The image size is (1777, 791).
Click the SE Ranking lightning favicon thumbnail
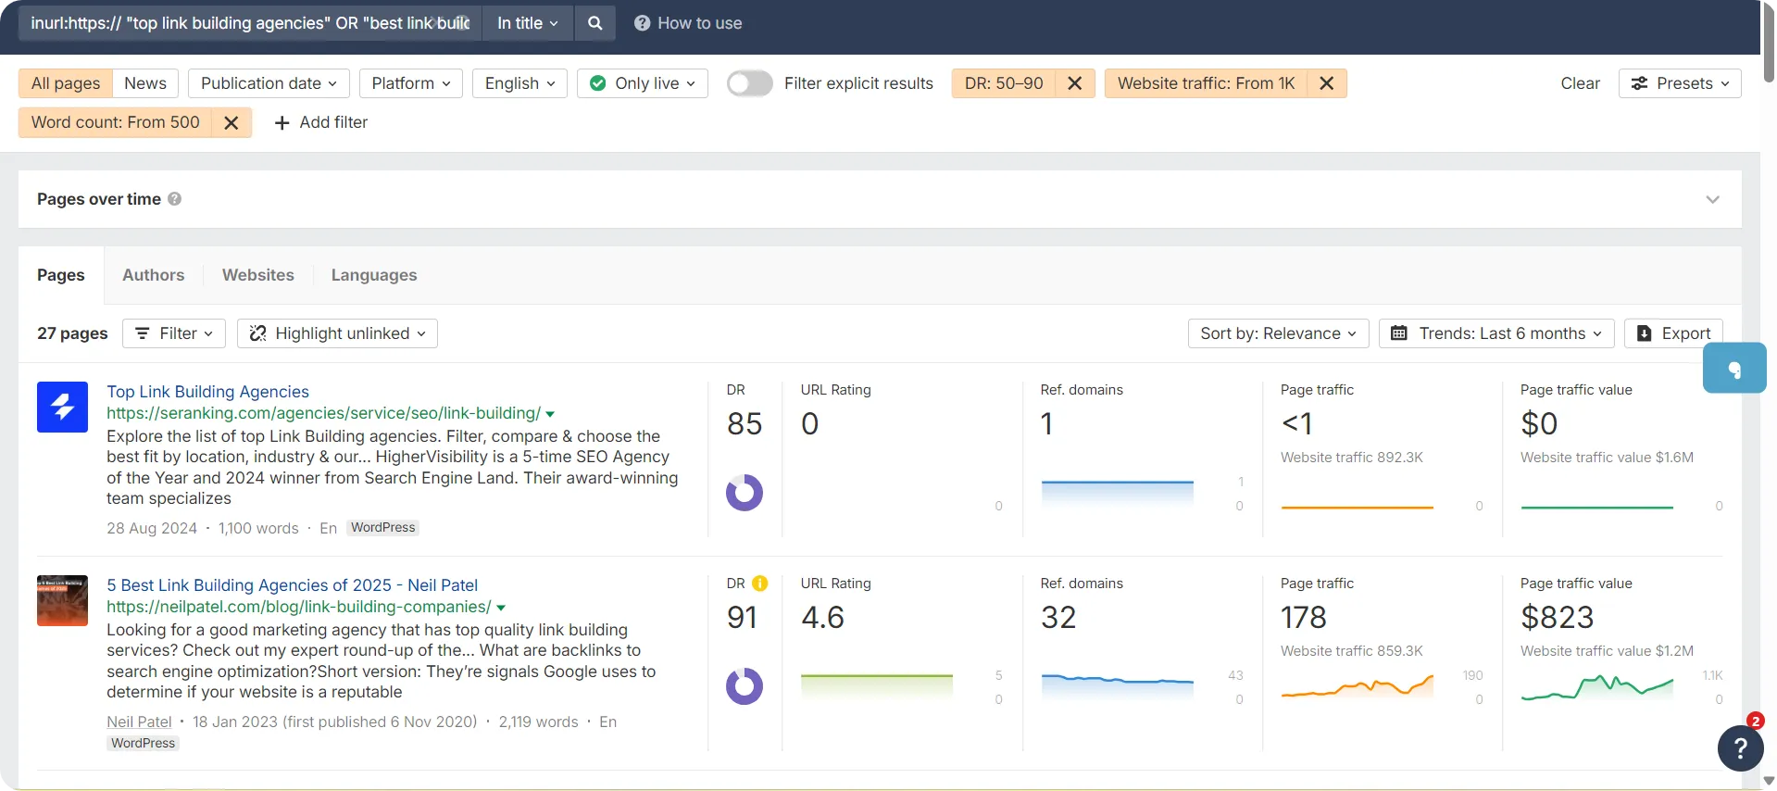[62, 407]
